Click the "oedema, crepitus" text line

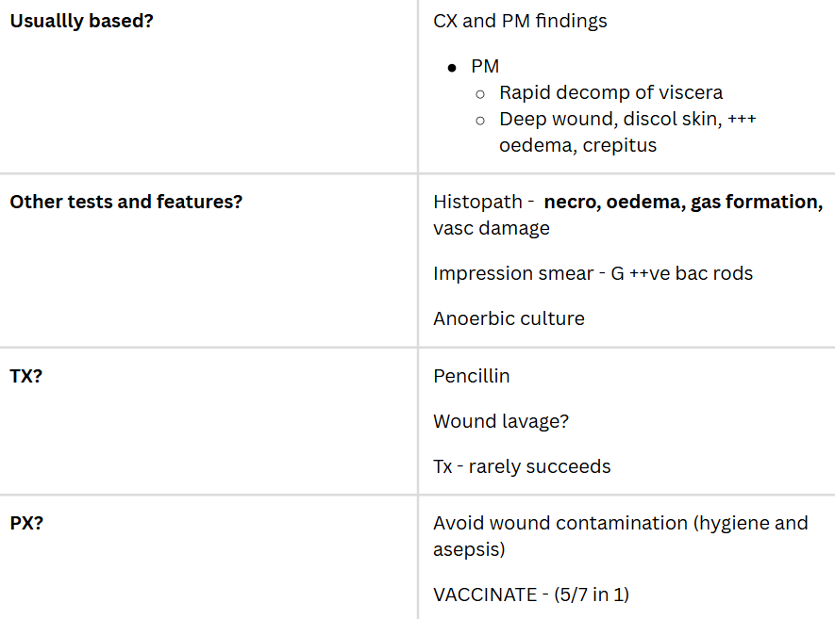(577, 145)
